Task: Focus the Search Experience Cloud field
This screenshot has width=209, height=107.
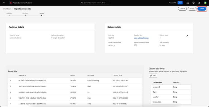Action: click(x=95, y=3)
